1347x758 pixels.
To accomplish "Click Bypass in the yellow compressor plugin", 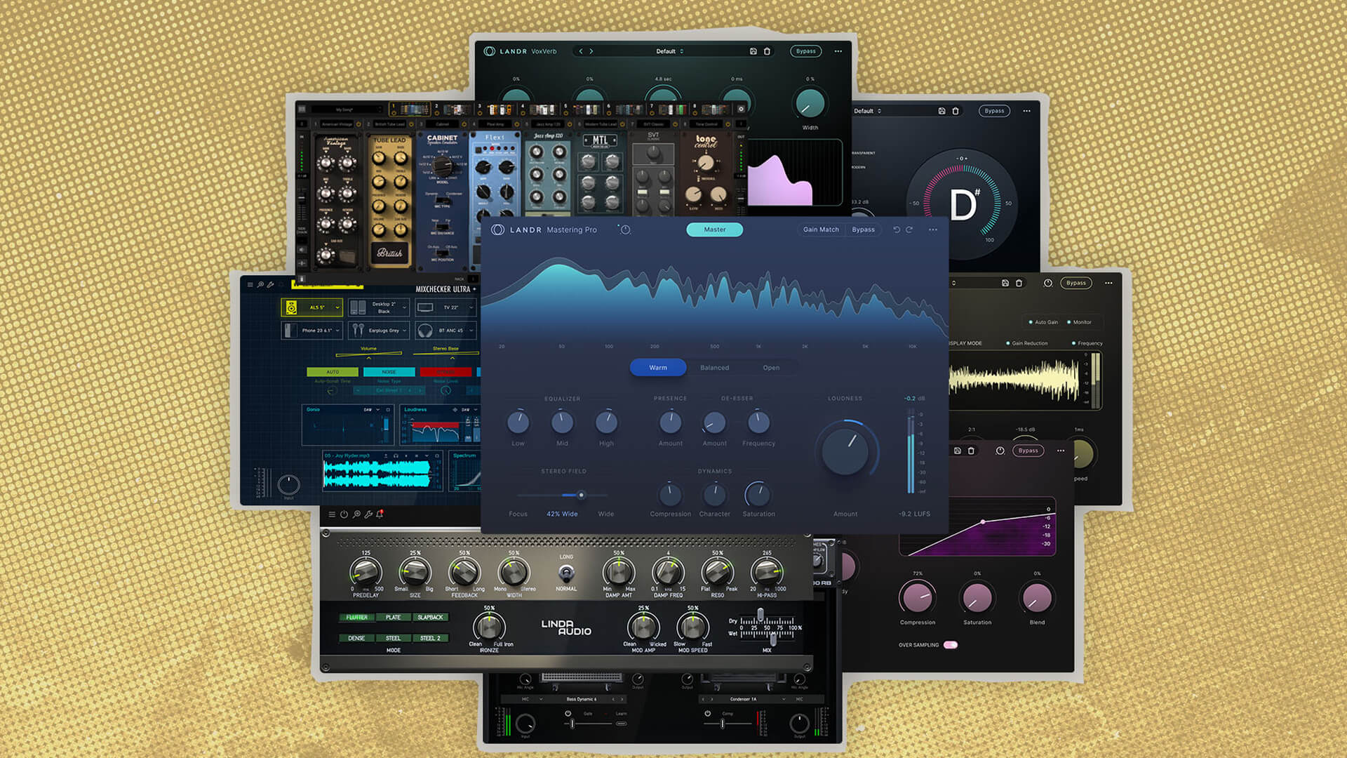I will (1076, 283).
